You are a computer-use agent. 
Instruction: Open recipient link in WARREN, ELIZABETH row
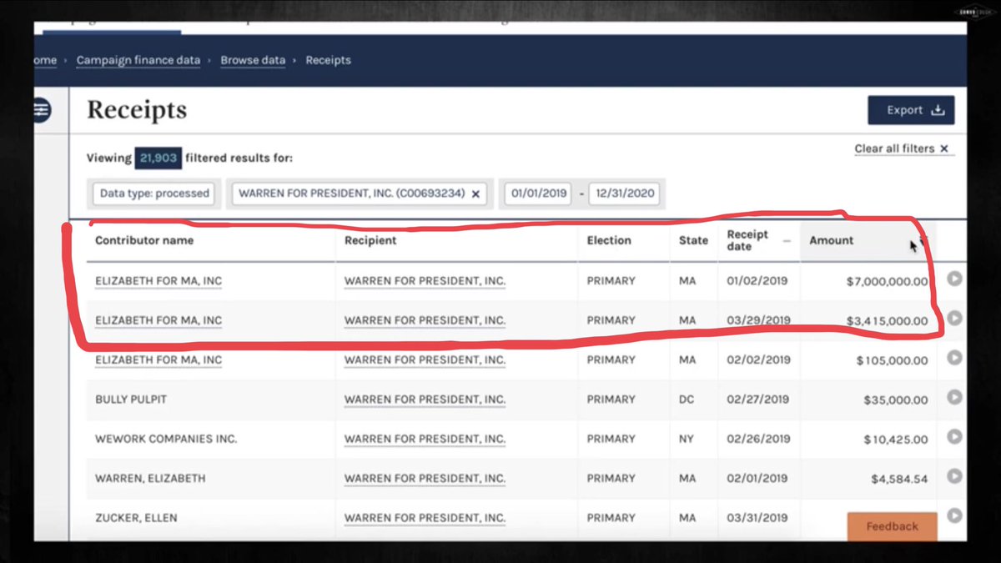(x=425, y=479)
